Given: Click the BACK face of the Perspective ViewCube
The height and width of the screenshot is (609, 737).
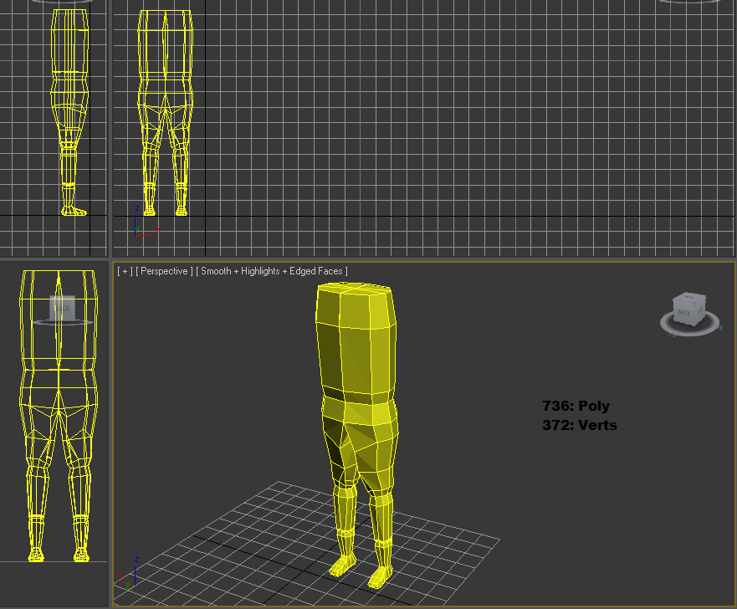Looking at the screenshot, I should click(685, 311).
